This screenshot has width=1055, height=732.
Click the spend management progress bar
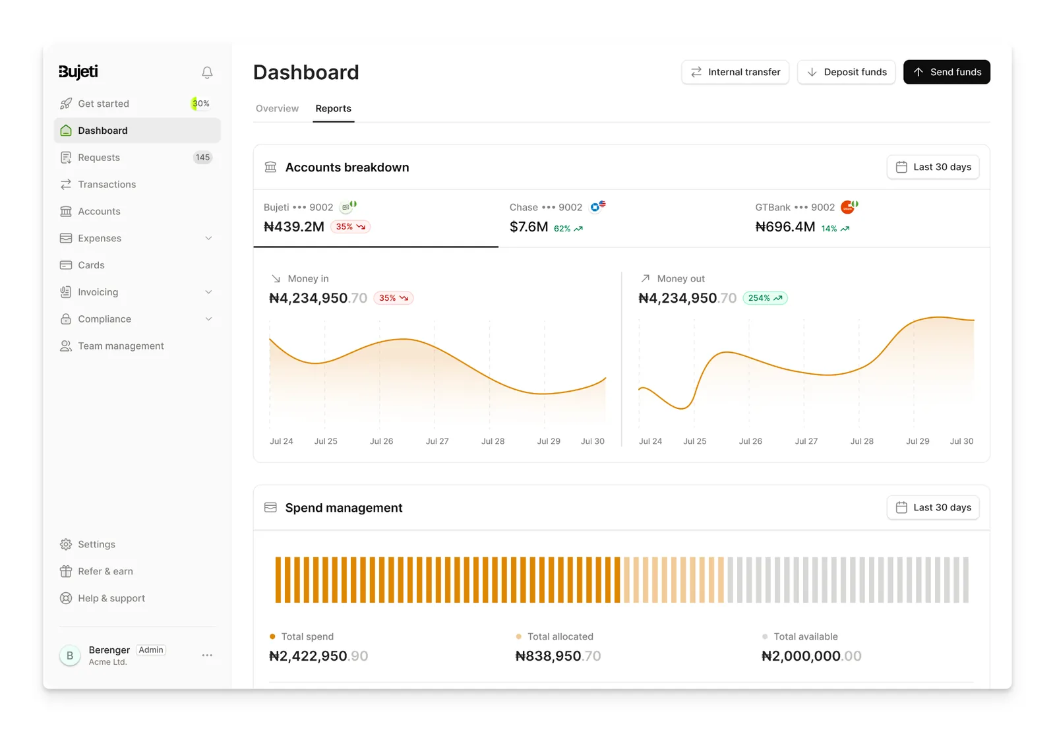(622, 580)
